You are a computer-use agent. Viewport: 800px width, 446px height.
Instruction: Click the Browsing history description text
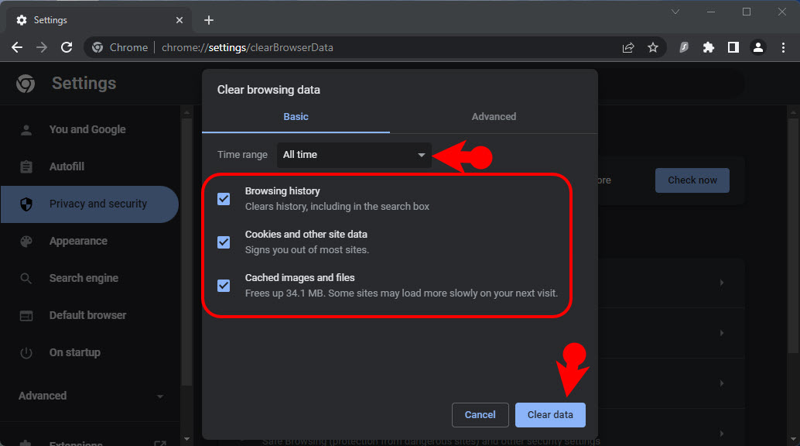click(337, 207)
